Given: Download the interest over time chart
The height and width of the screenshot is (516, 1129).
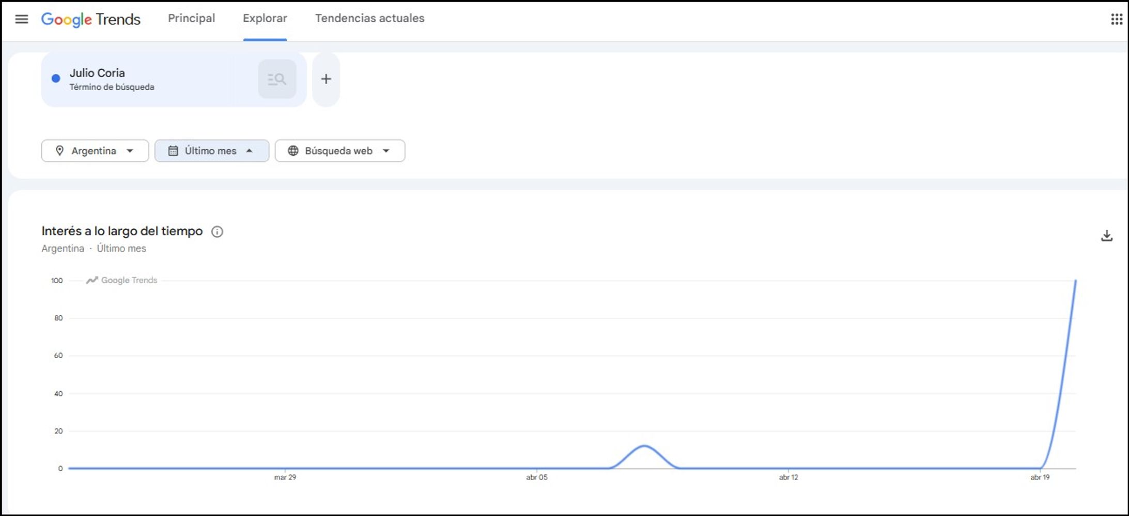Looking at the screenshot, I should tap(1106, 236).
